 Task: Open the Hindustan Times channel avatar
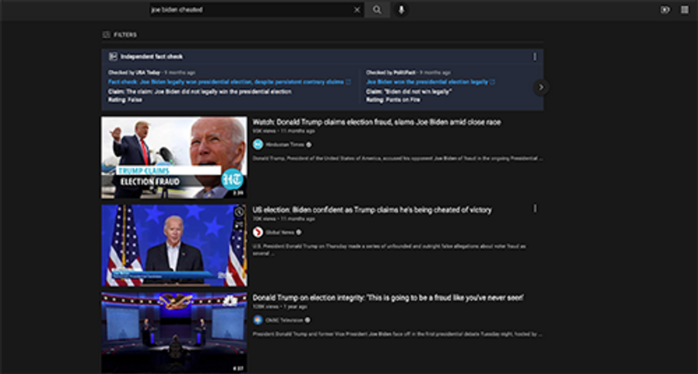tap(258, 144)
